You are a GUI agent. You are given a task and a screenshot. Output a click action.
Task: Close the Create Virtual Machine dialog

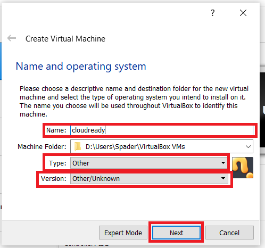243,13
